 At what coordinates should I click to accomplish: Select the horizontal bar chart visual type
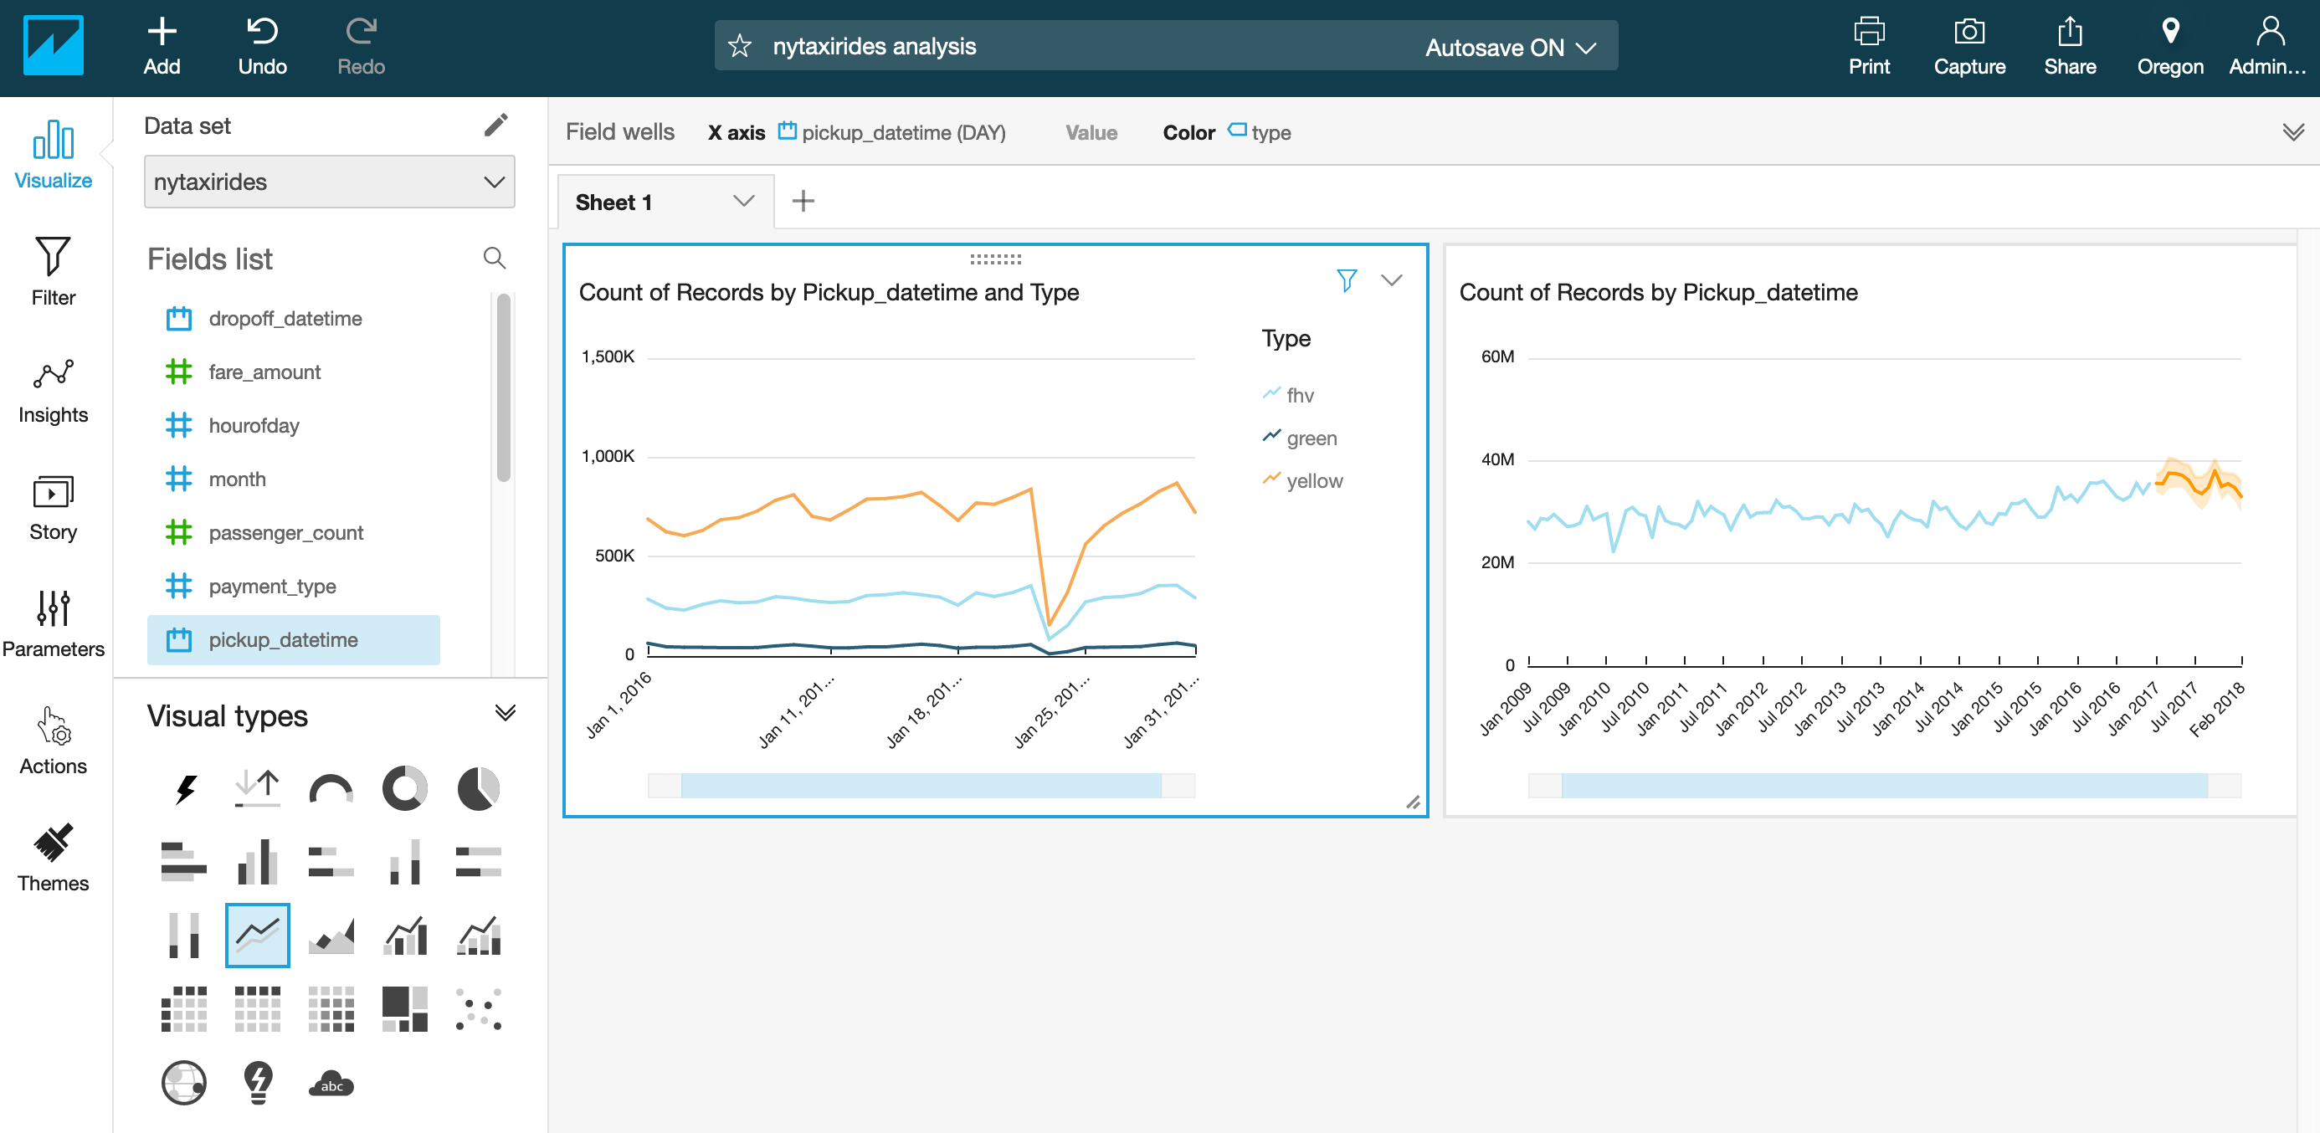184,862
